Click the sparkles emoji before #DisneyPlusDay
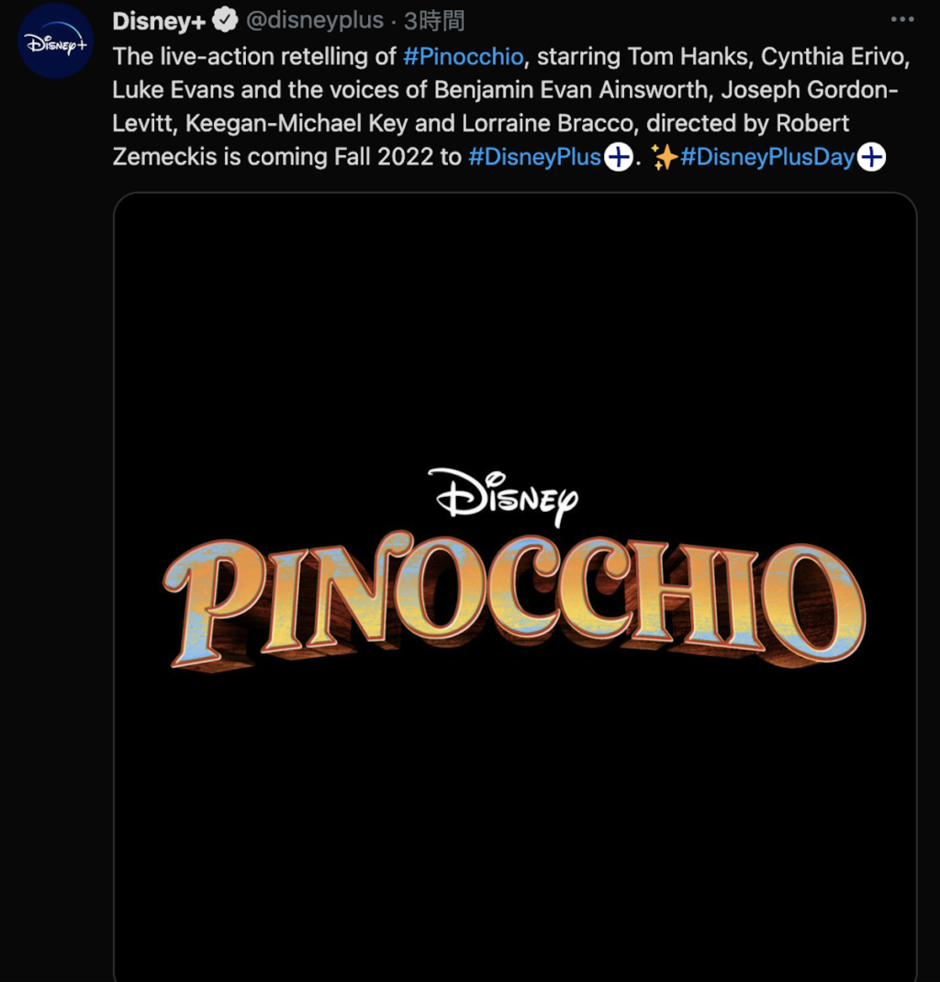The width and height of the screenshot is (940, 982). (x=665, y=156)
